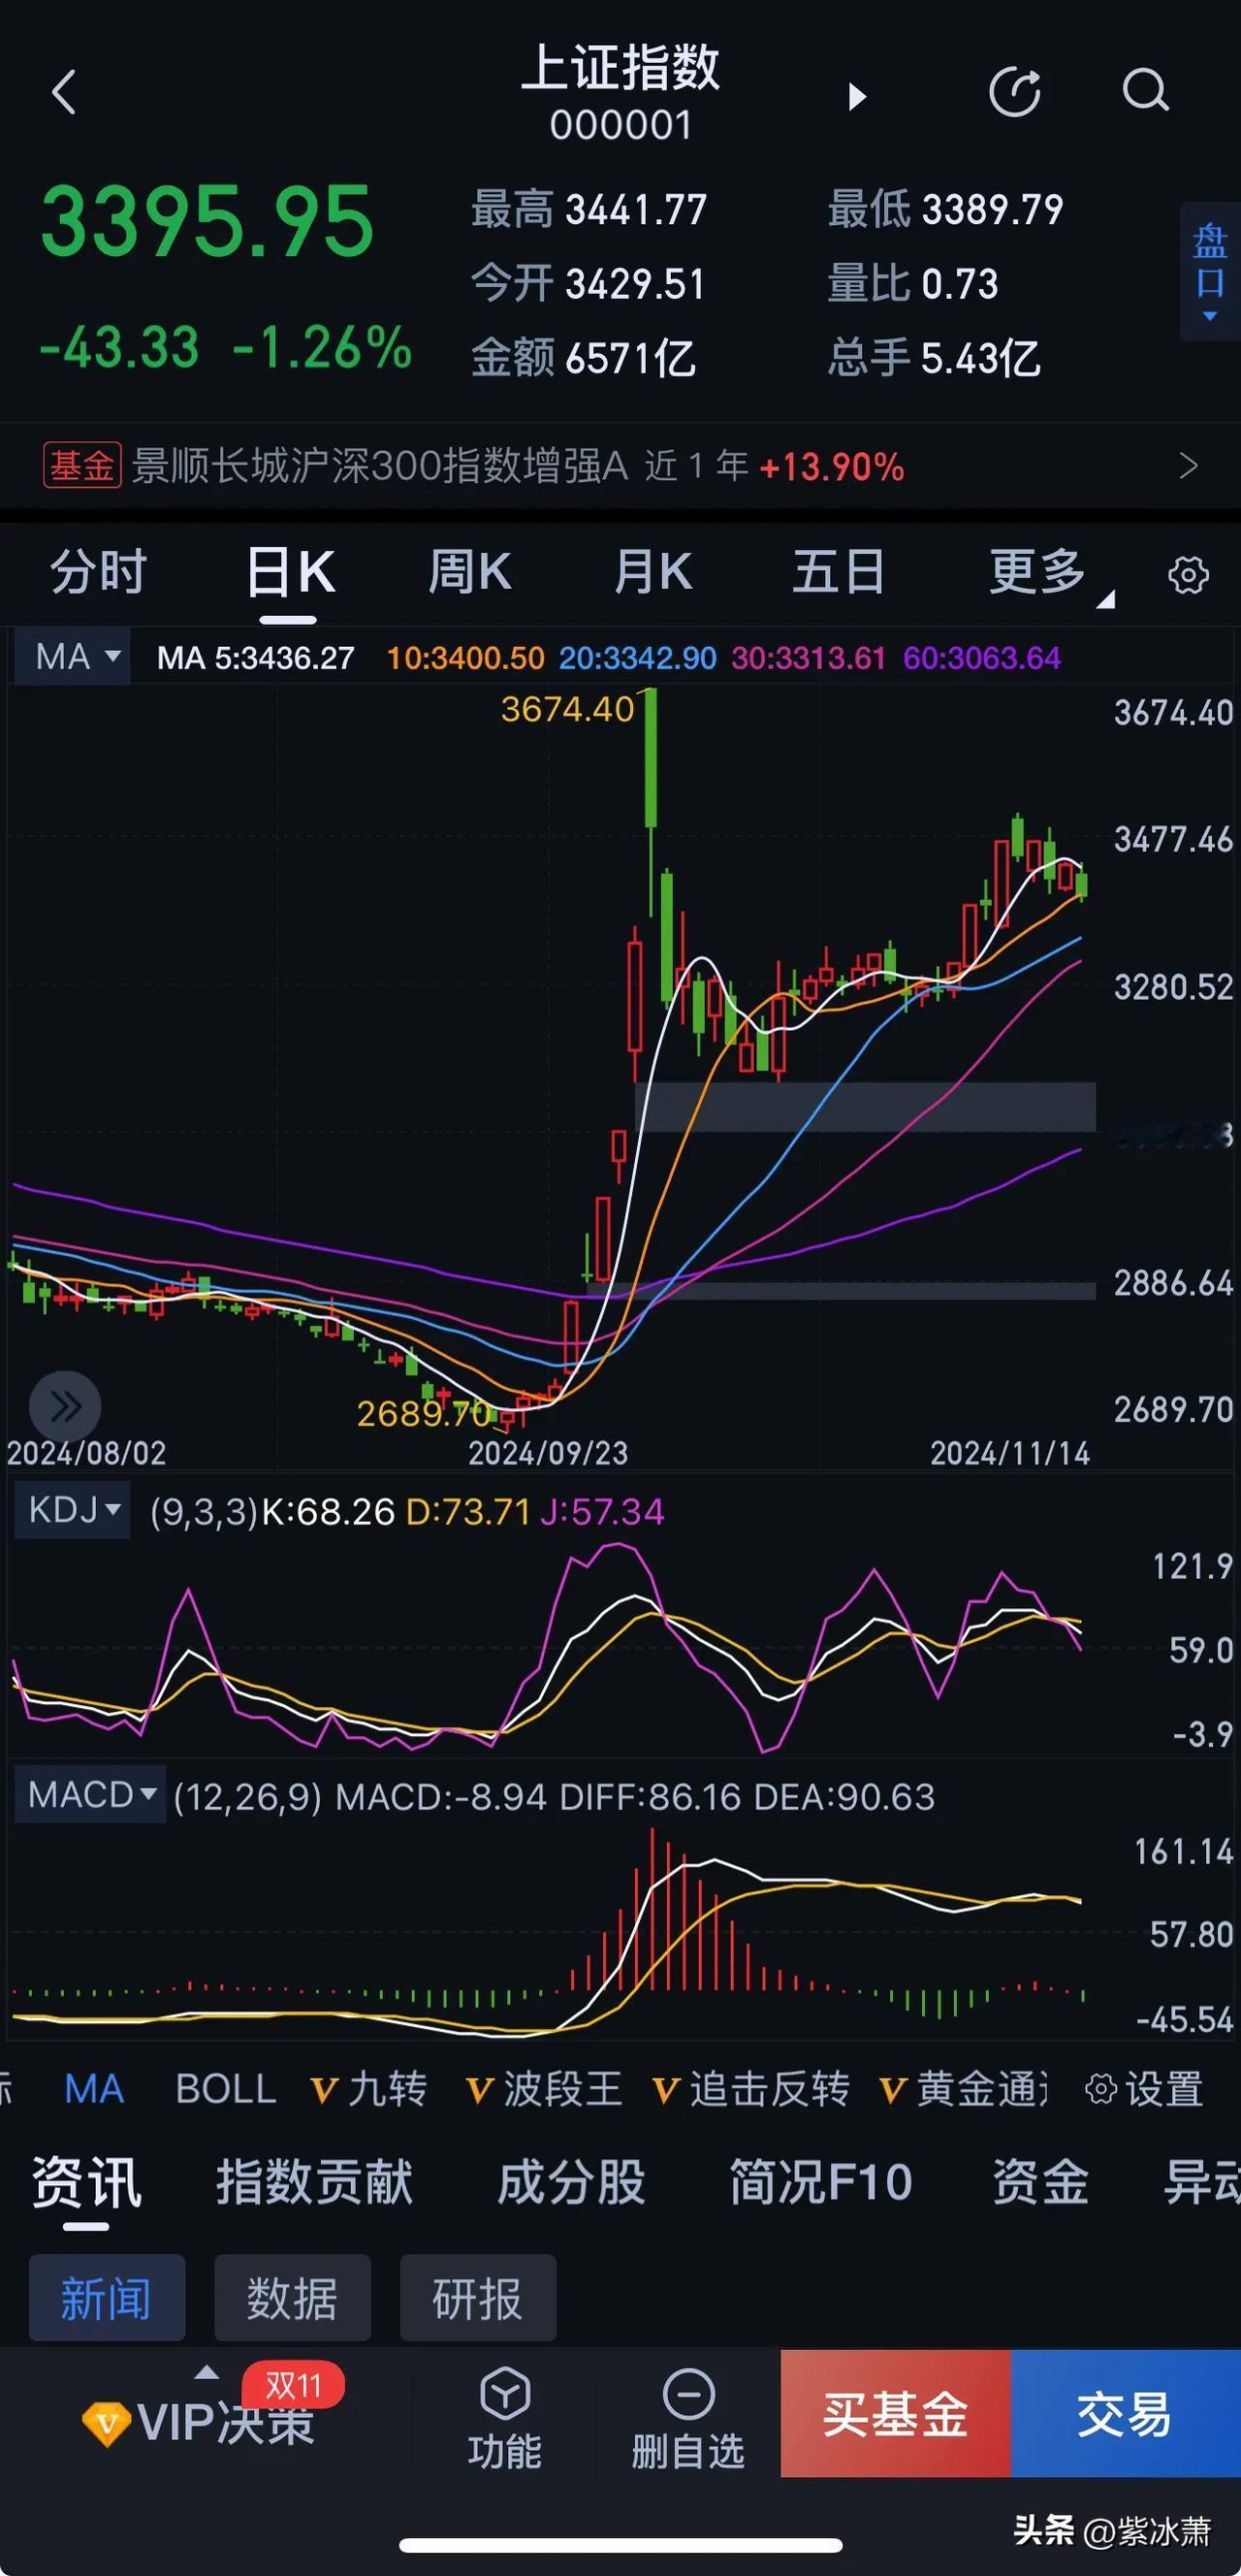Image resolution: width=1241 pixels, height=2576 pixels.
Task: Expand VIP决策 up-arrow menu
Action: (x=205, y=2371)
